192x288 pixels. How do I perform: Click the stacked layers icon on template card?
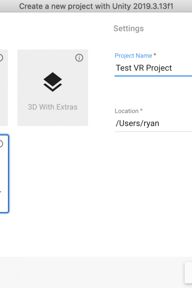click(x=53, y=82)
